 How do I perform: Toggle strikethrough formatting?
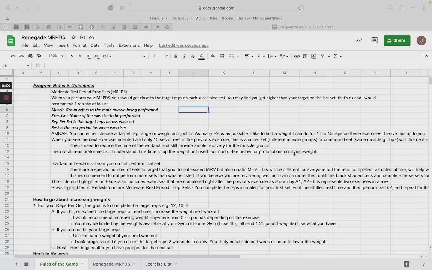tap(193, 56)
